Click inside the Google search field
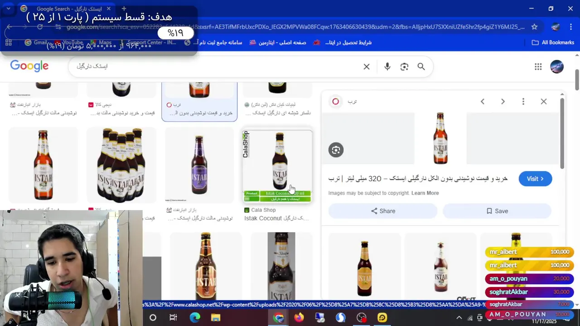Screen dimensions: 580x326 tap(217, 67)
